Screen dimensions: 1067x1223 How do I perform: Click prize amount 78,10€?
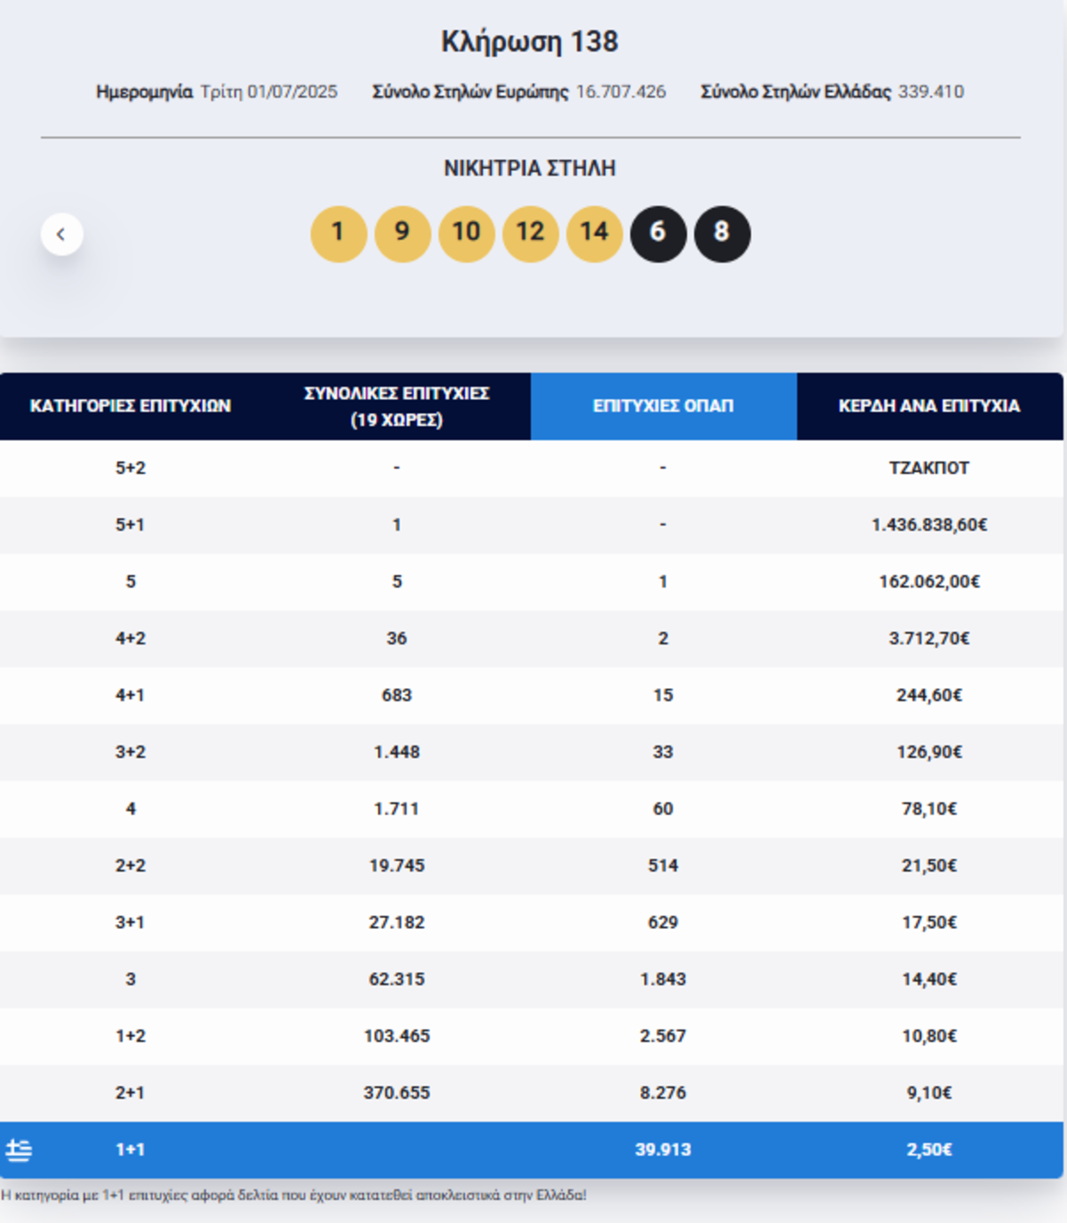click(929, 810)
